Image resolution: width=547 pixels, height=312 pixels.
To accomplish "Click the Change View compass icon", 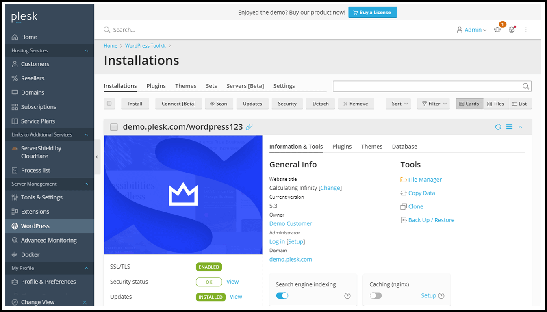I will click(15, 302).
